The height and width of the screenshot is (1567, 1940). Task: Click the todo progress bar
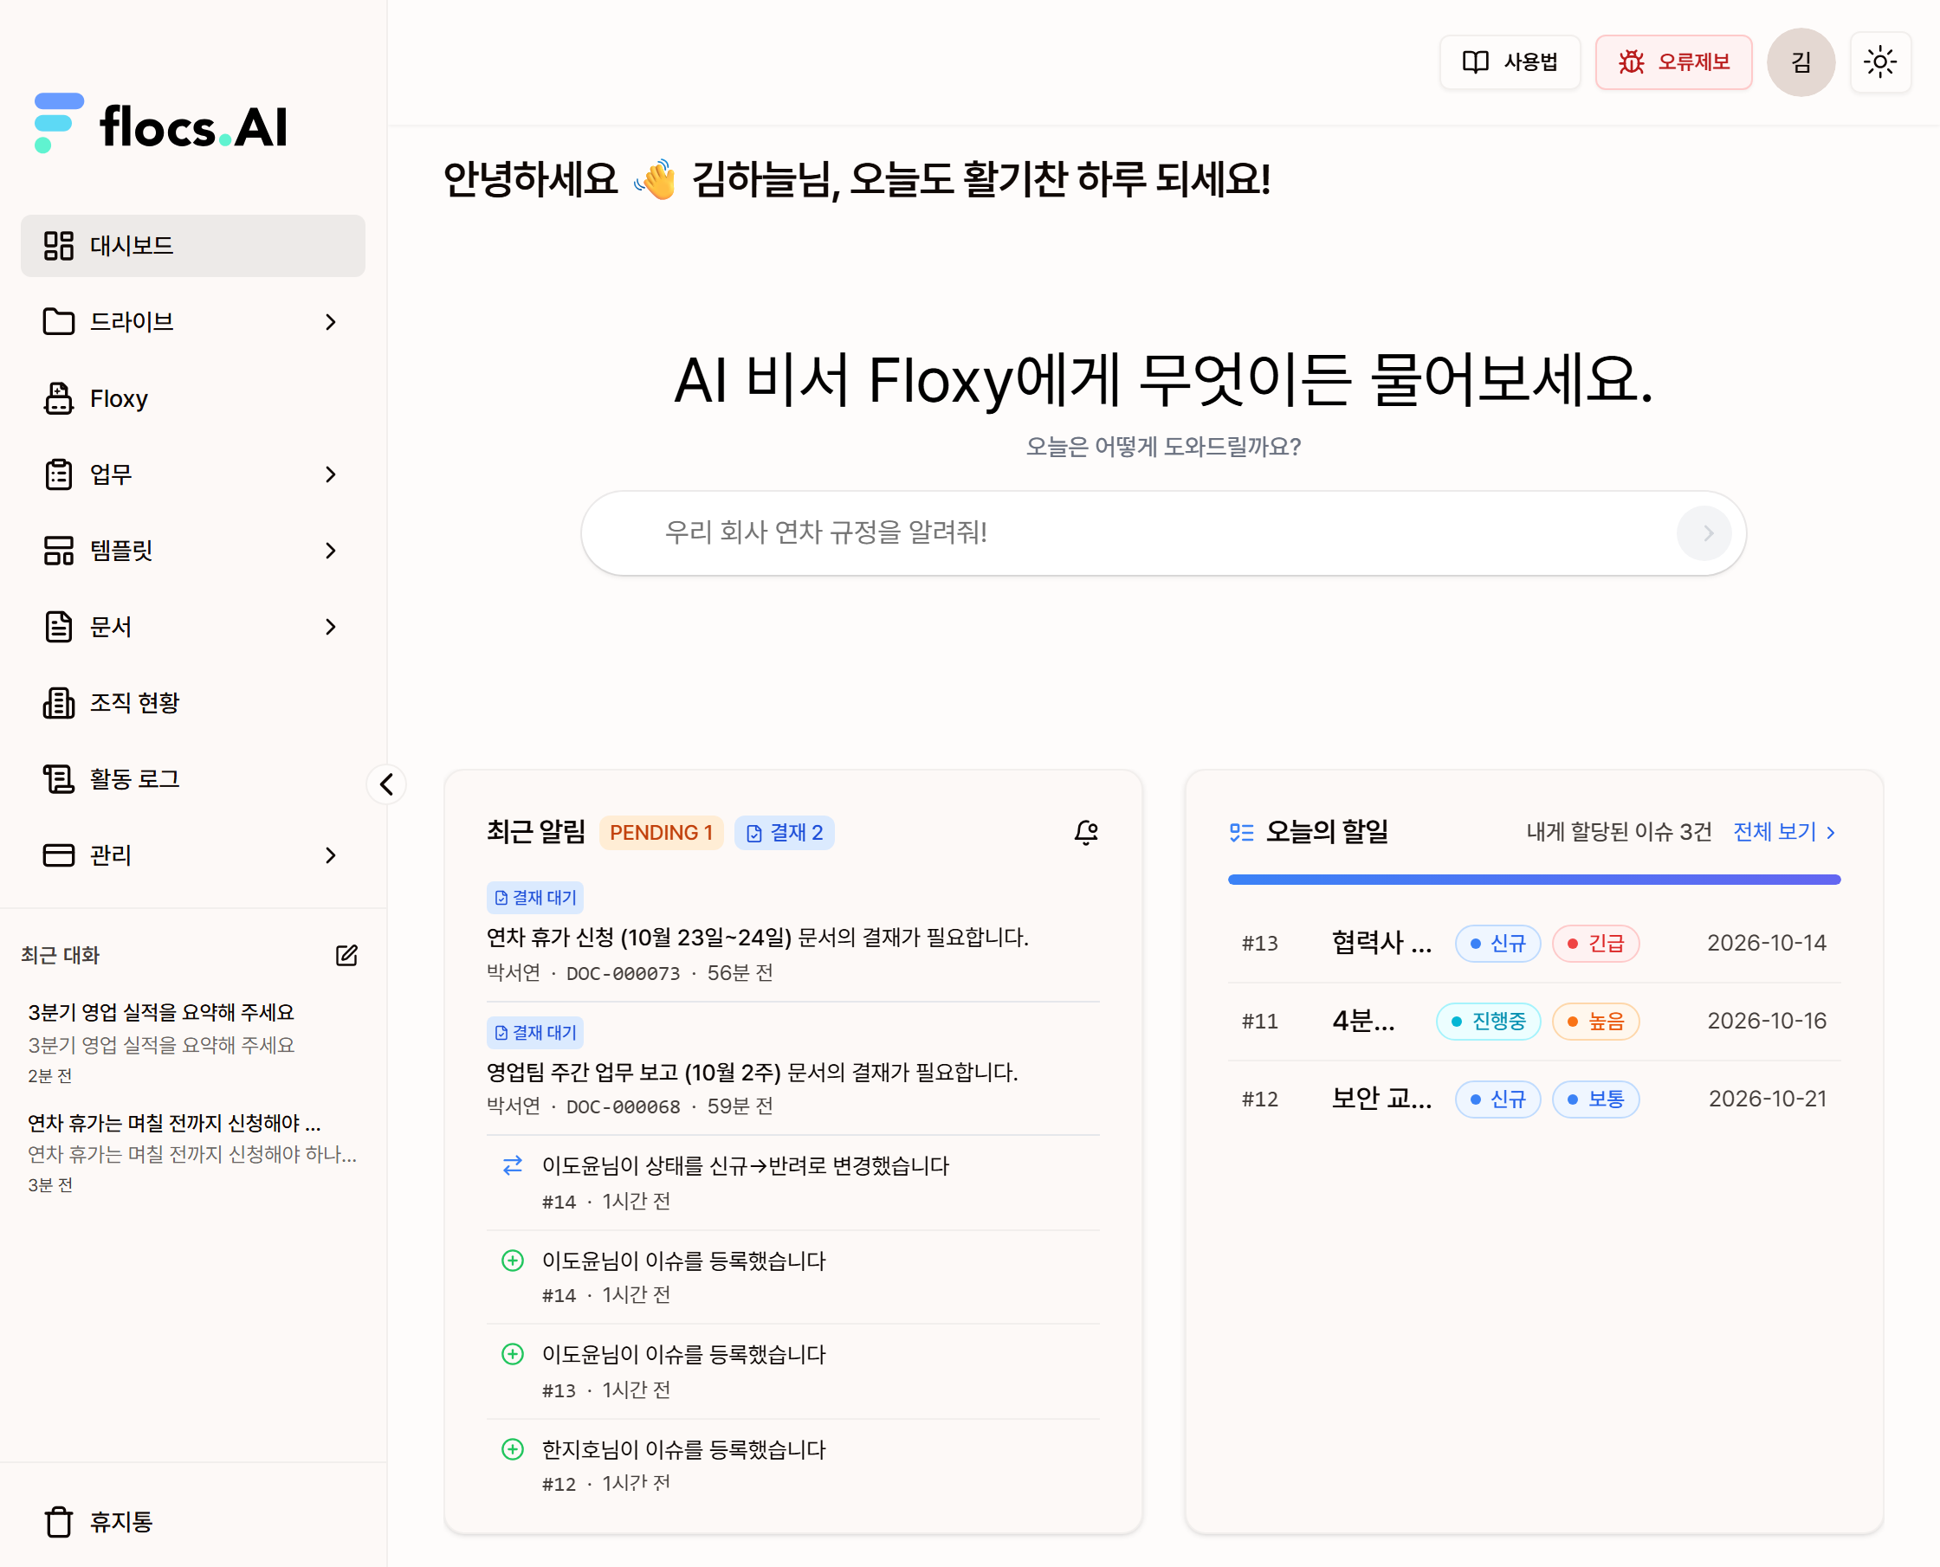click(1533, 880)
